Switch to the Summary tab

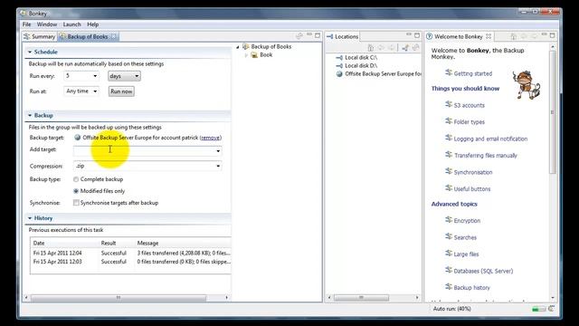(x=39, y=36)
